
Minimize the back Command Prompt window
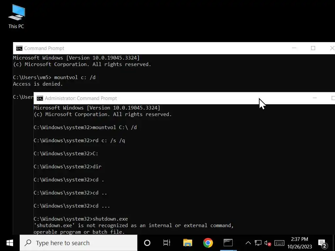point(294,48)
